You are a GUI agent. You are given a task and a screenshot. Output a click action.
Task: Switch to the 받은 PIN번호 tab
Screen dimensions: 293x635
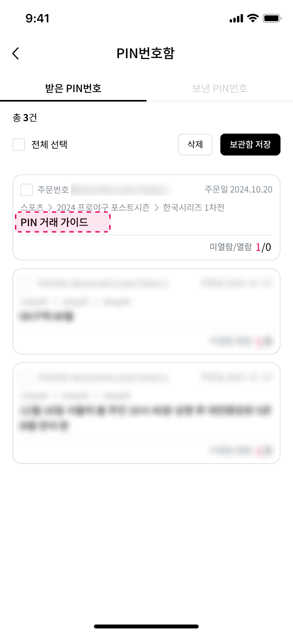[x=73, y=88]
